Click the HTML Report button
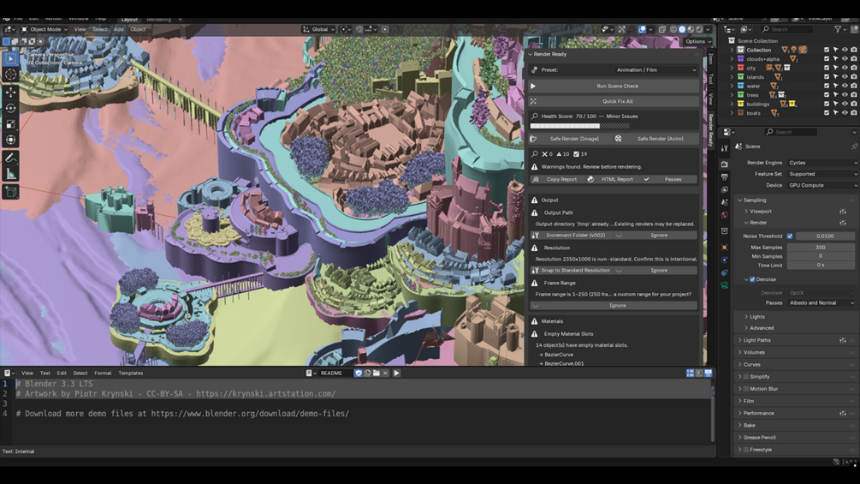 pos(612,179)
